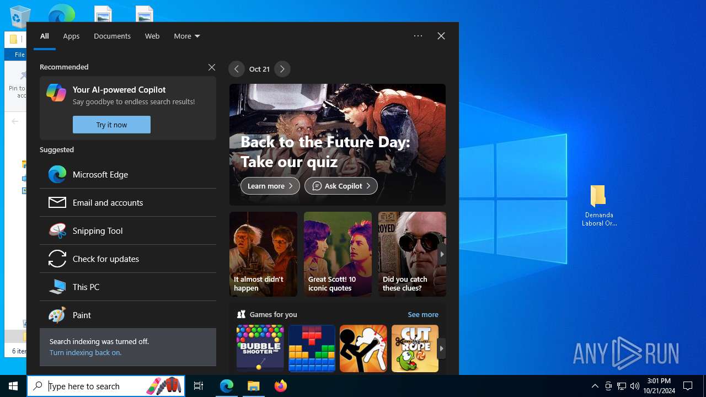Switch to the Web tab
Image resolution: width=706 pixels, height=397 pixels.
152,36
